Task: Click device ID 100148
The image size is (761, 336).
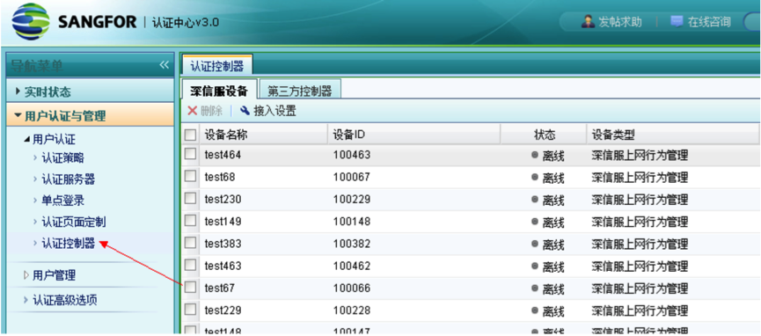Action: pyautogui.click(x=352, y=222)
